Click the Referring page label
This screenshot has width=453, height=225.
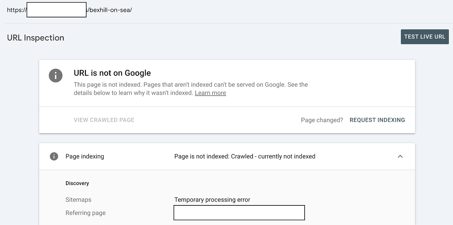86,213
